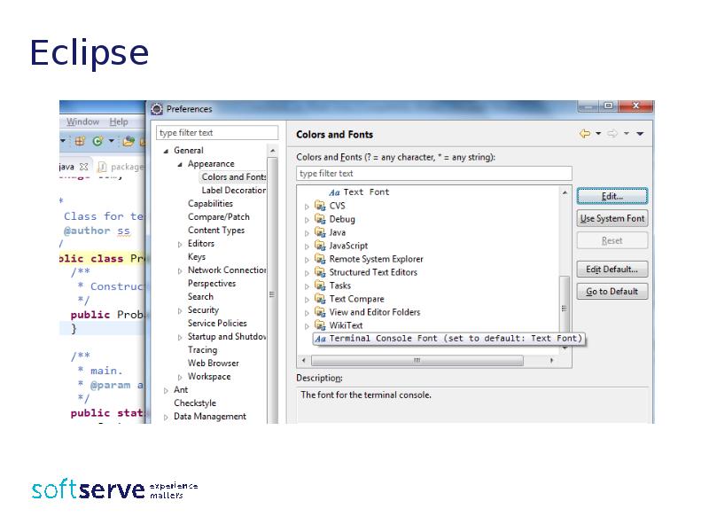Click the New Java Package toolbar icon
Viewport: 709px width, 532px height.
80,141
